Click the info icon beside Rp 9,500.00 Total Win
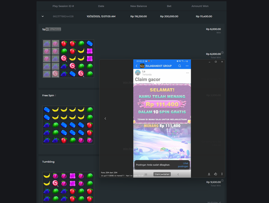The height and width of the screenshot is (203, 269). coord(222,180)
